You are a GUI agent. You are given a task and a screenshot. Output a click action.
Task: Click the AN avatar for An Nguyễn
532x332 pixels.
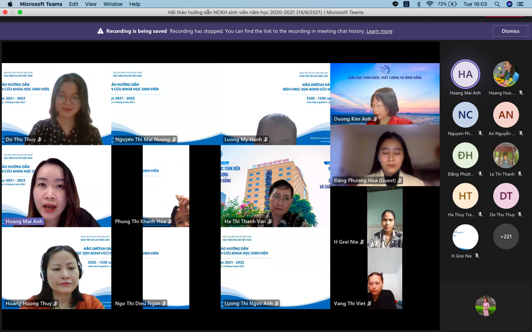(x=506, y=115)
